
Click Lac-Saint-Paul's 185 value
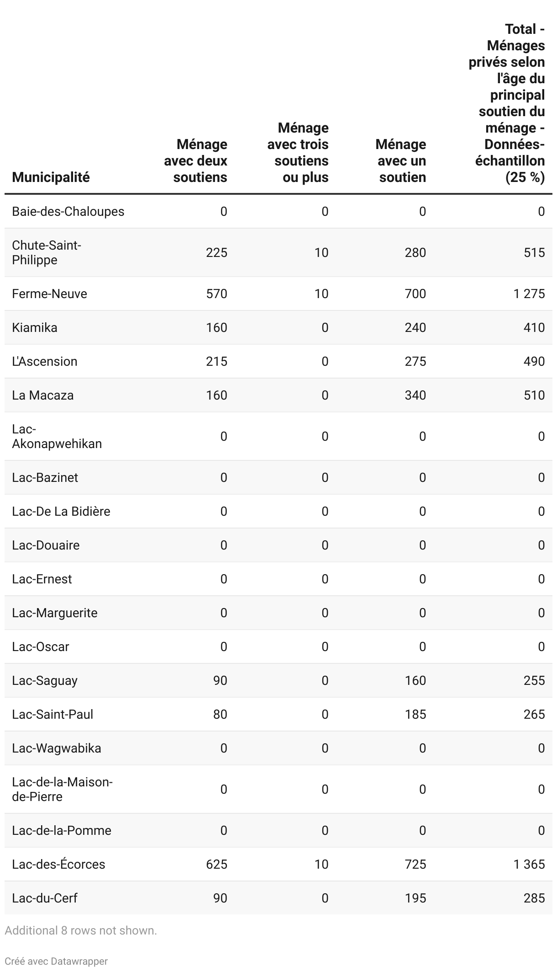coord(415,714)
